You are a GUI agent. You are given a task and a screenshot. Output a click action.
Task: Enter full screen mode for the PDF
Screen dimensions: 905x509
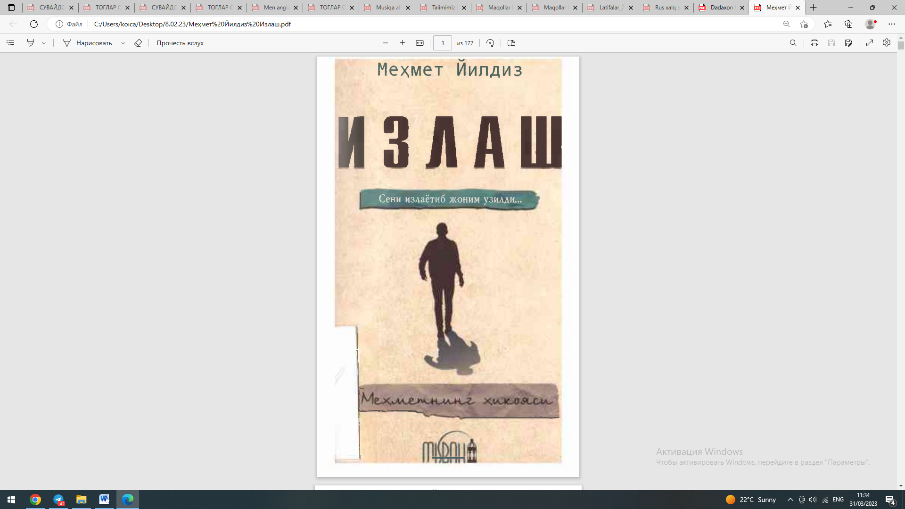[870, 42]
